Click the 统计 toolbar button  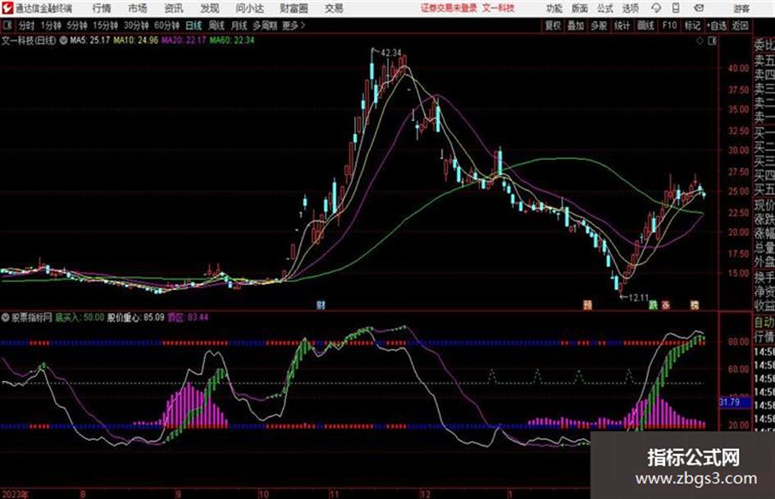pos(622,25)
